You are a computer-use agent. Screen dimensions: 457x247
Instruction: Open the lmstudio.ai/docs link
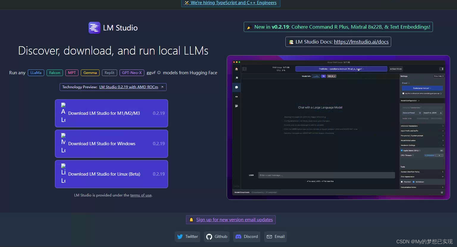(x=361, y=42)
